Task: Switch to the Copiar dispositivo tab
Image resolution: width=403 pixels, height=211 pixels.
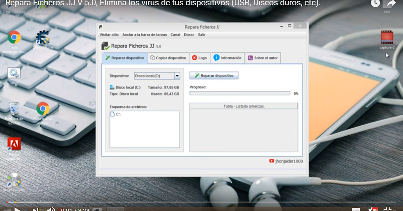Action: (x=168, y=57)
